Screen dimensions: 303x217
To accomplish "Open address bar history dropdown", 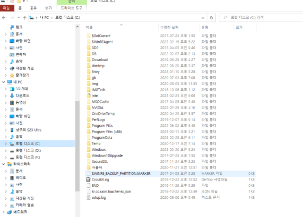I will (203, 18).
